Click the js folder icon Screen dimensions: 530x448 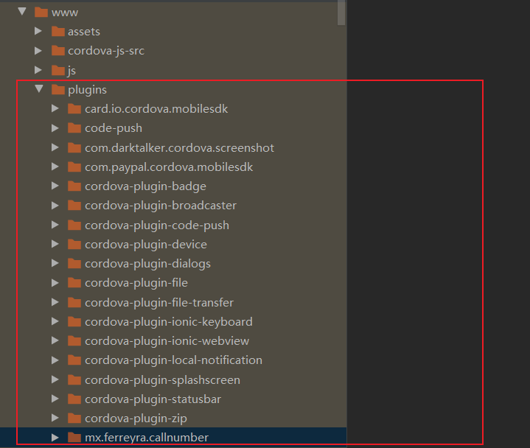(58, 71)
